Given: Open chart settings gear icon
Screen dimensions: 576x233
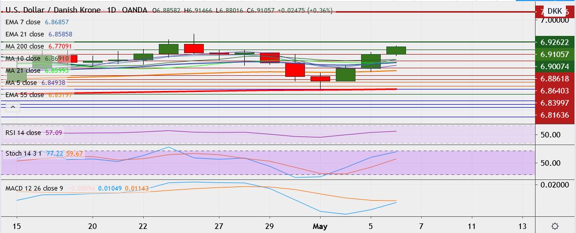Looking at the screenshot, I should point(555,225).
